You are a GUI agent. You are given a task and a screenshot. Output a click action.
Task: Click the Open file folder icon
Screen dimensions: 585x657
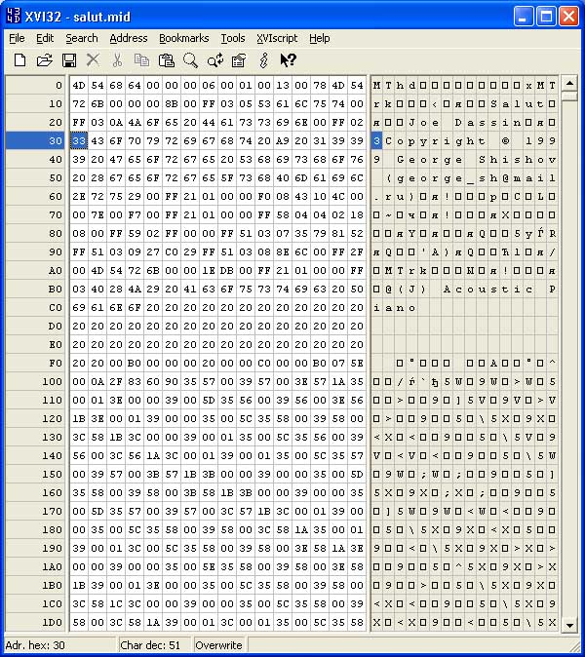click(x=45, y=60)
